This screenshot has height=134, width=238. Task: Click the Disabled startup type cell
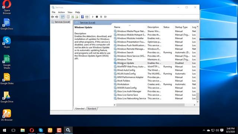click(x=179, y=63)
